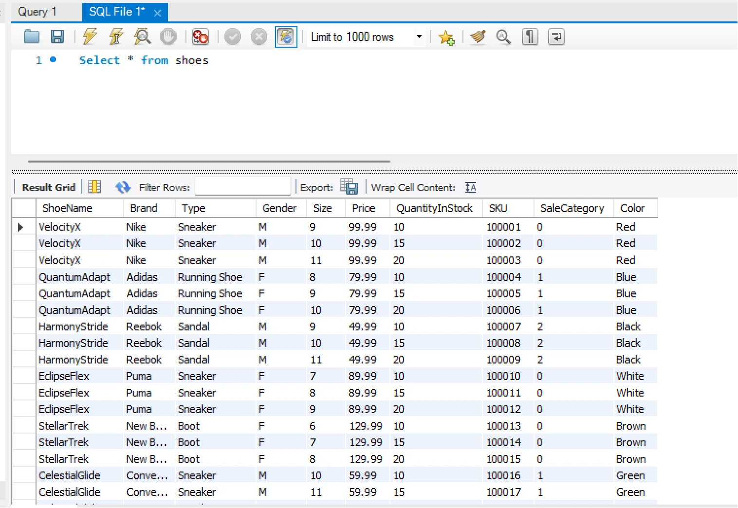Switch to the Query 1 tab
Screen dimensions: 738x508
click(x=37, y=12)
